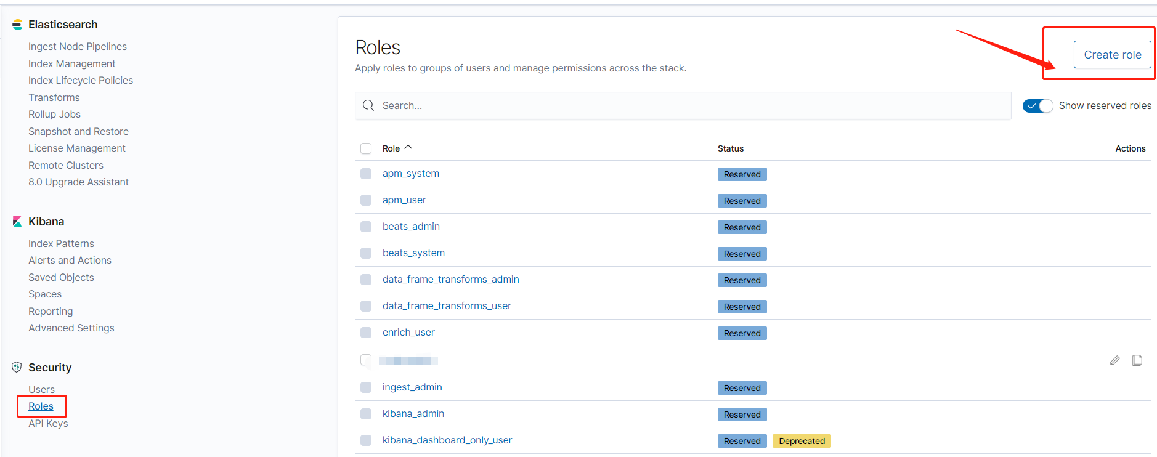Open the kibana_dashboard_only_user role

click(x=447, y=440)
